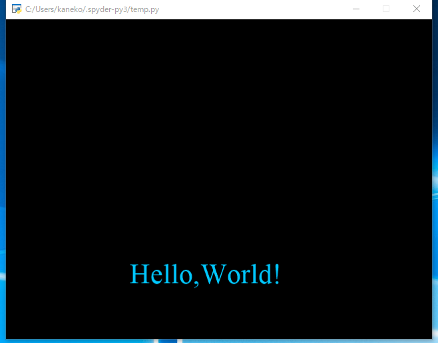Click the Python app icon in title bar
This screenshot has height=343, width=438.
pyautogui.click(x=17, y=9)
